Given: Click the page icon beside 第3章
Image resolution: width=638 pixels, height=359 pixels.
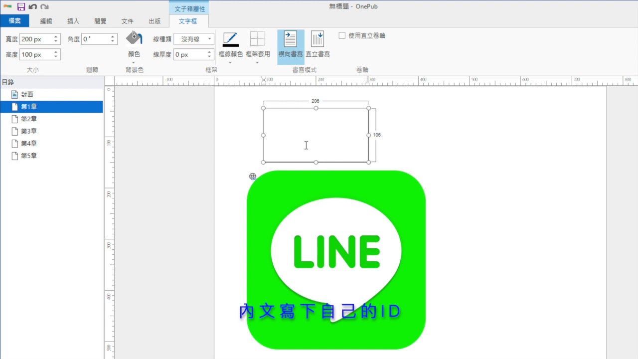Looking at the screenshot, I should (14, 131).
